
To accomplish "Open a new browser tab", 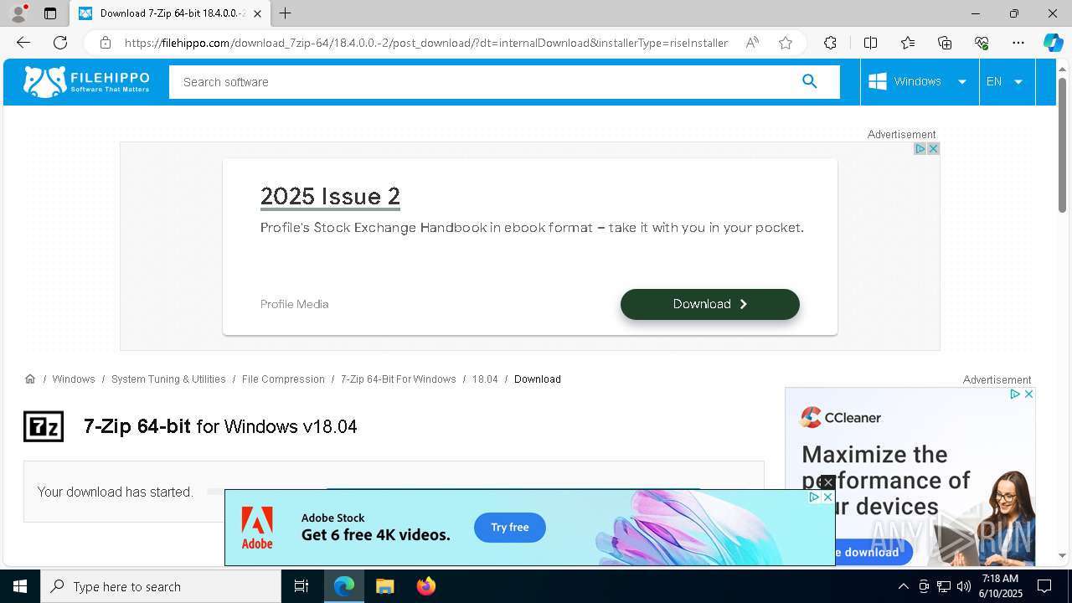I will click(x=286, y=13).
